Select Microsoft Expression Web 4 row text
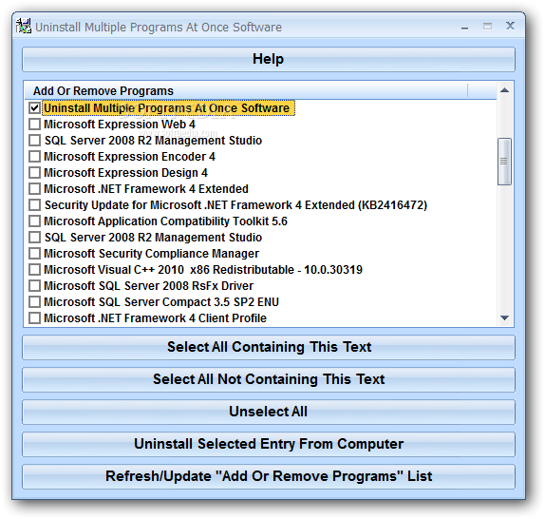Viewport: 545px width, 519px height. 120,125
